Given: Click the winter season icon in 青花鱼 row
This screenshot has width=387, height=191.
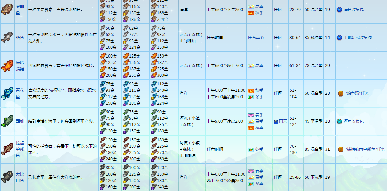Looking at the screenshot, I should click(251, 97).
